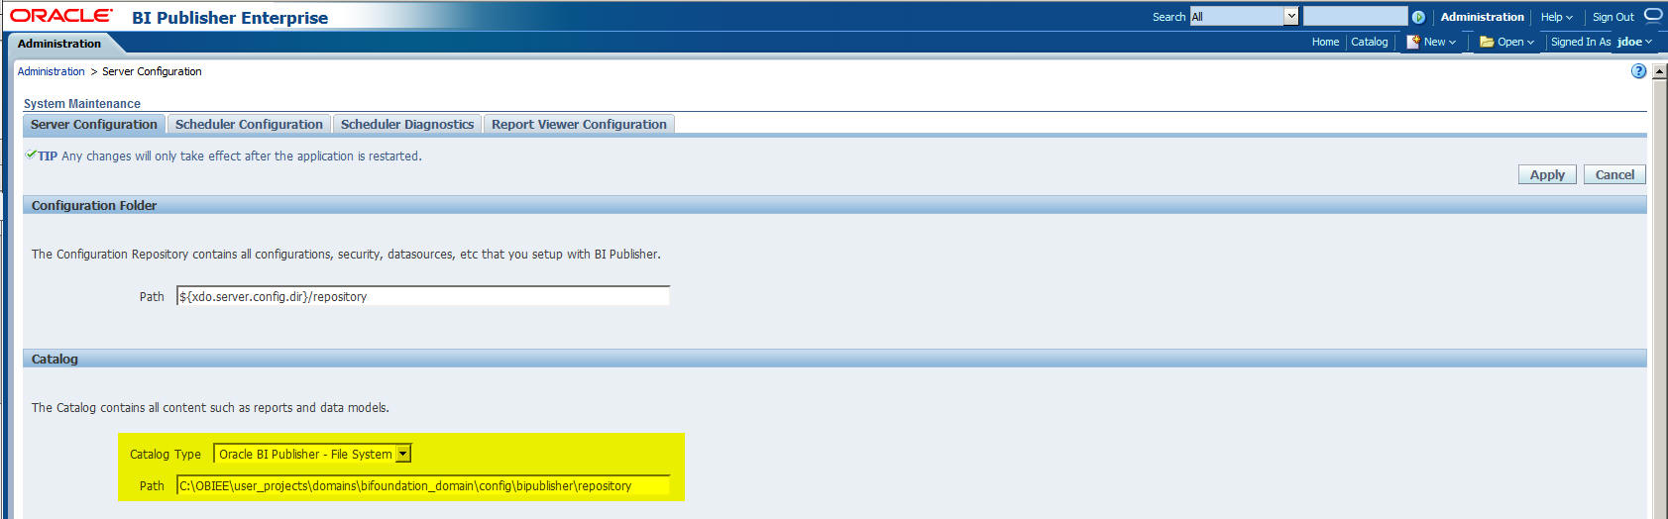Viewport: 1668px width, 519px height.
Task: Click the blue help question mark icon
Action: click(x=1638, y=71)
